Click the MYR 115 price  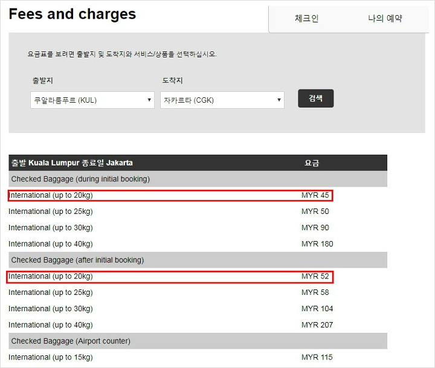pyautogui.click(x=317, y=357)
